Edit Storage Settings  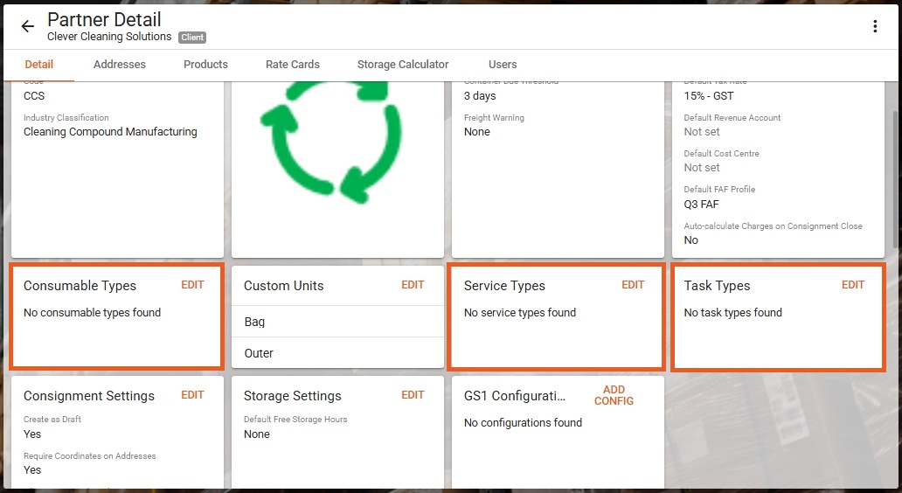(x=413, y=395)
